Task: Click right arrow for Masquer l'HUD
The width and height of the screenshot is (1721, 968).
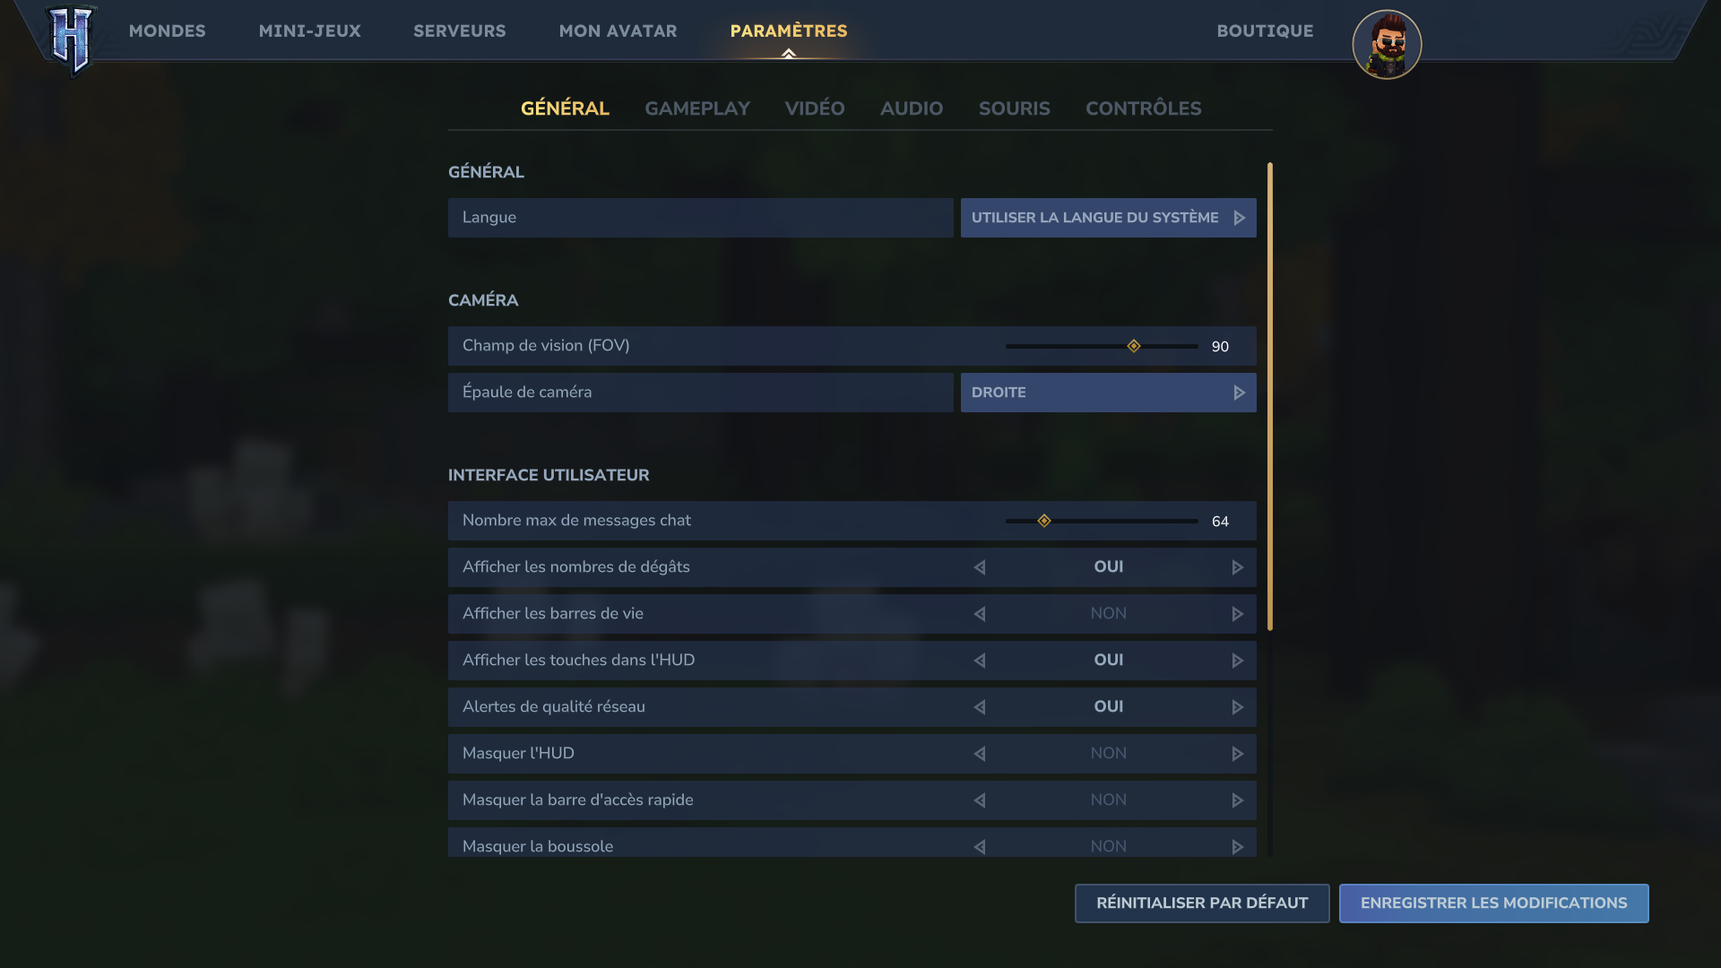Action: click(1237, 754)
